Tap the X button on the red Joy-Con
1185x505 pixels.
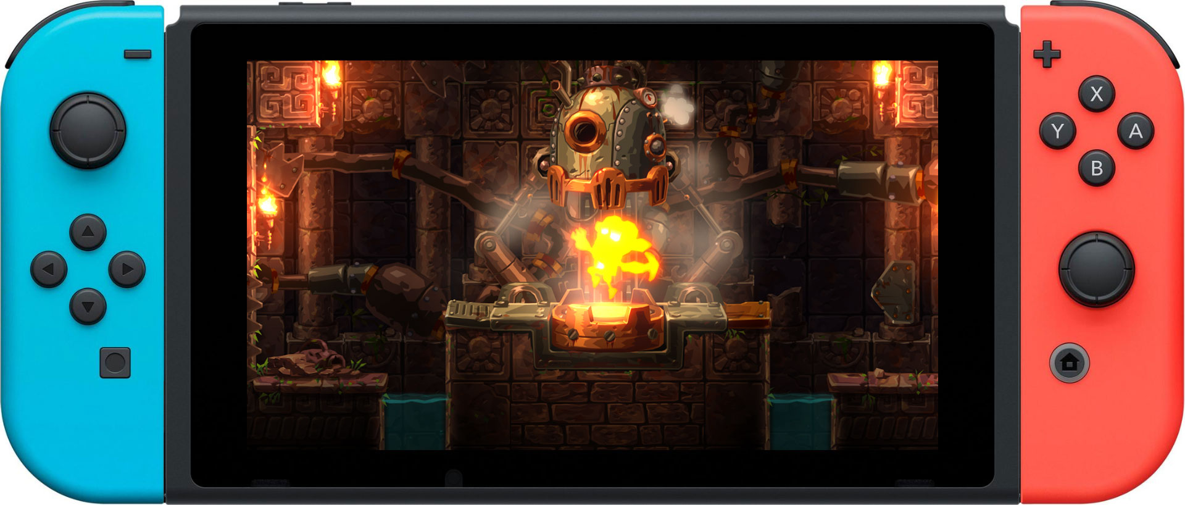[1096, 94]
